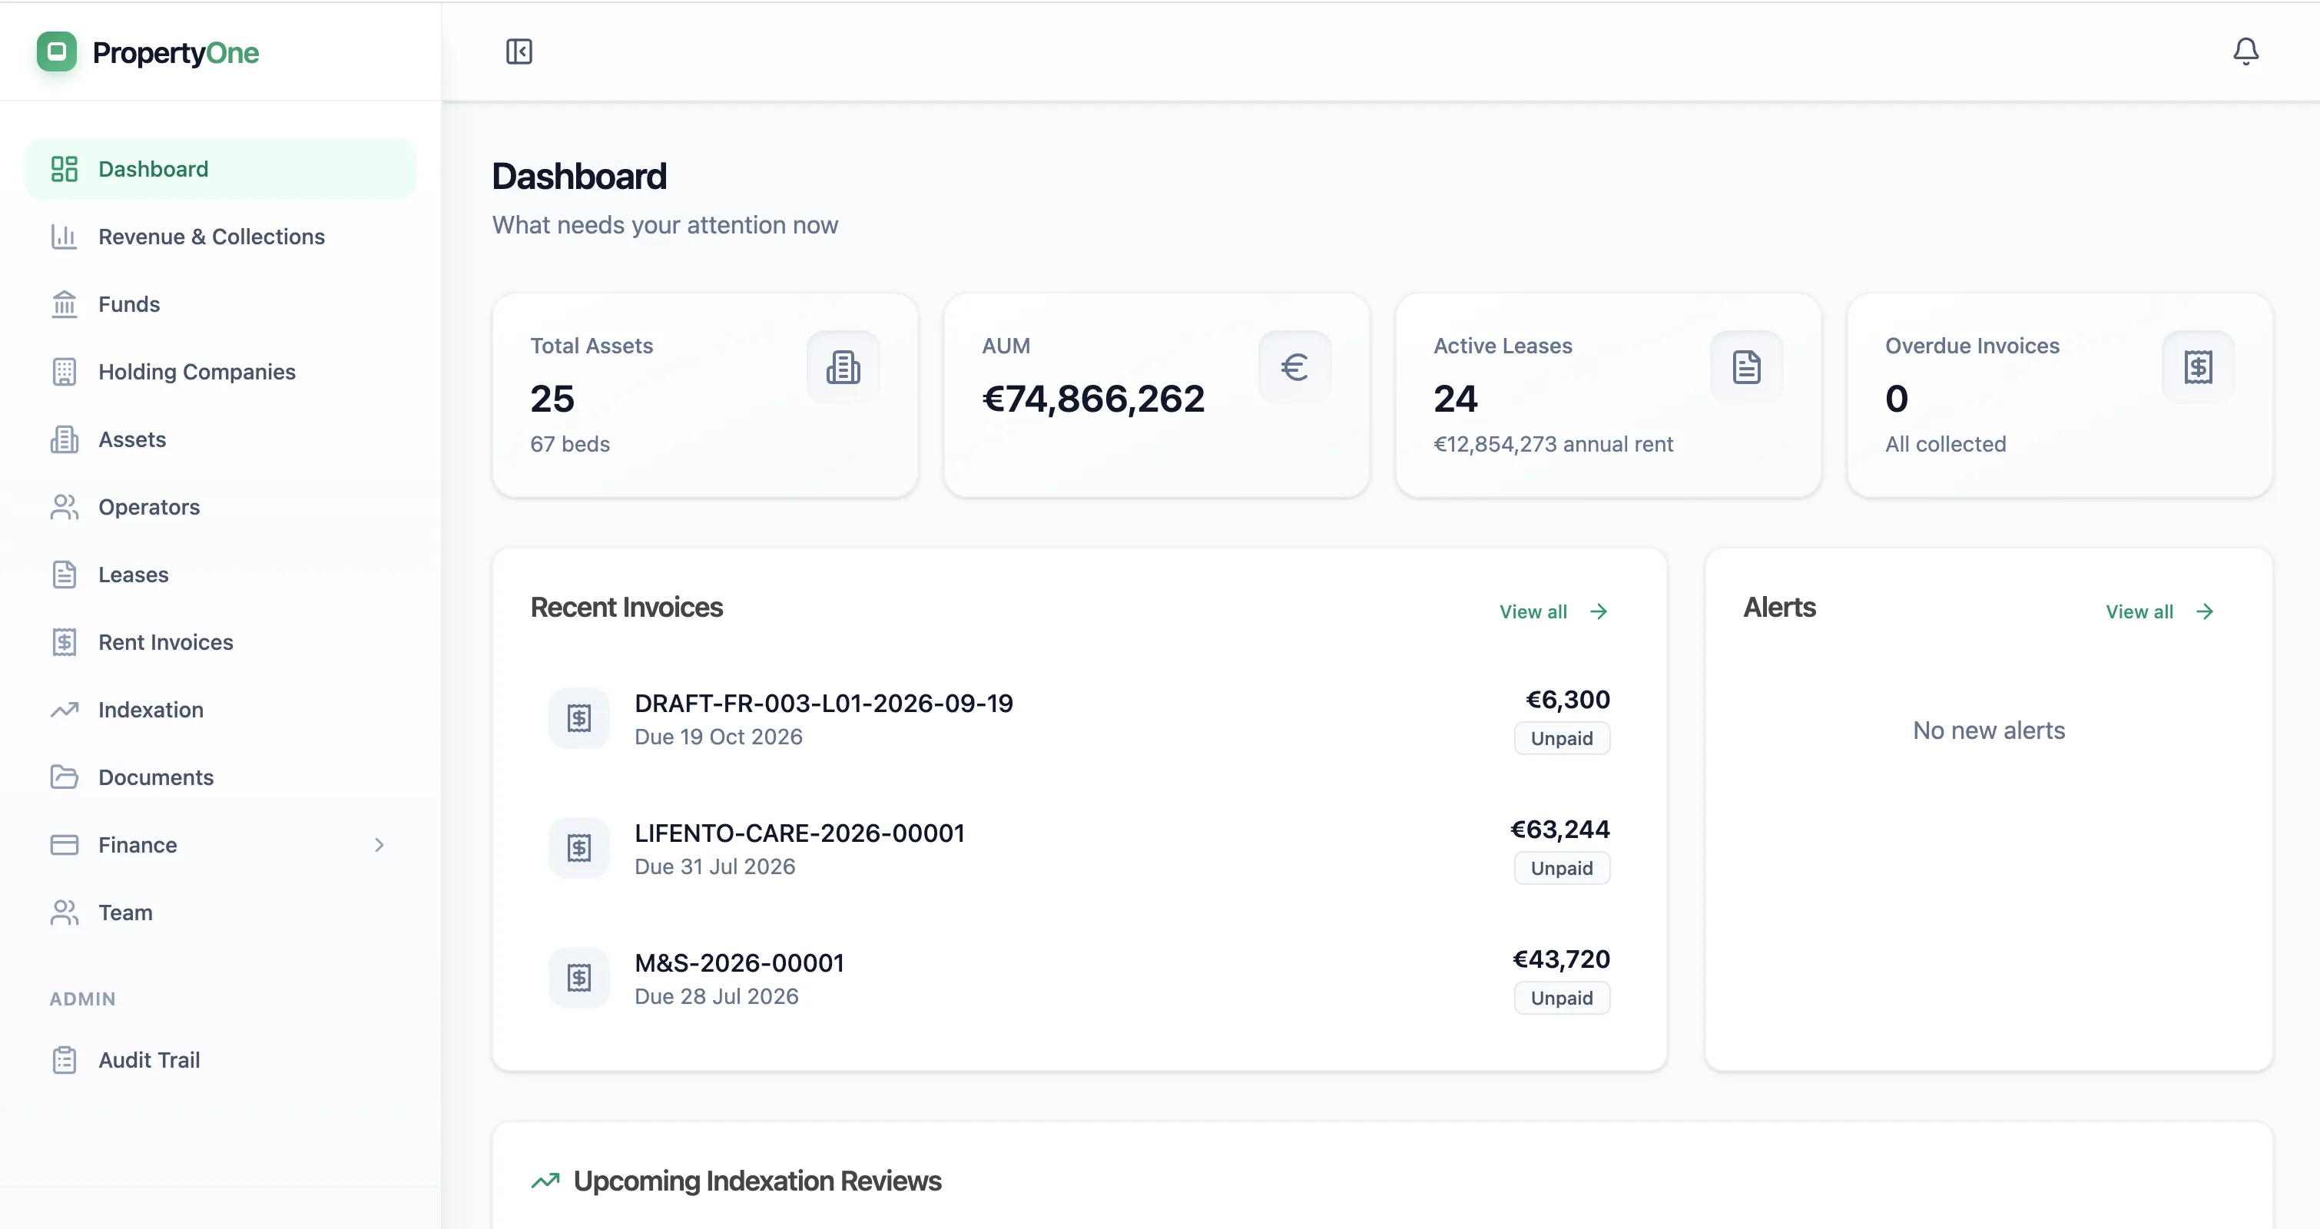Click the Finance card icon

pyautogui.click(x=64, y=844)
